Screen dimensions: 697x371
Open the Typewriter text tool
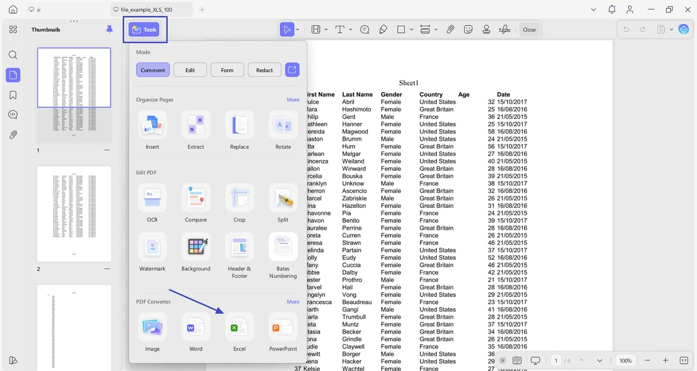[x=341, y=29]
